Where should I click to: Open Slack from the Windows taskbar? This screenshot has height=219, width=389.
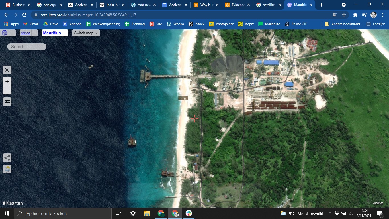(189, 213)
